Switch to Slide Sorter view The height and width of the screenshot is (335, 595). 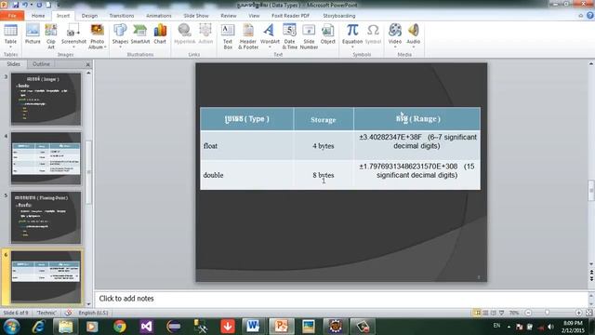point(485,313)
